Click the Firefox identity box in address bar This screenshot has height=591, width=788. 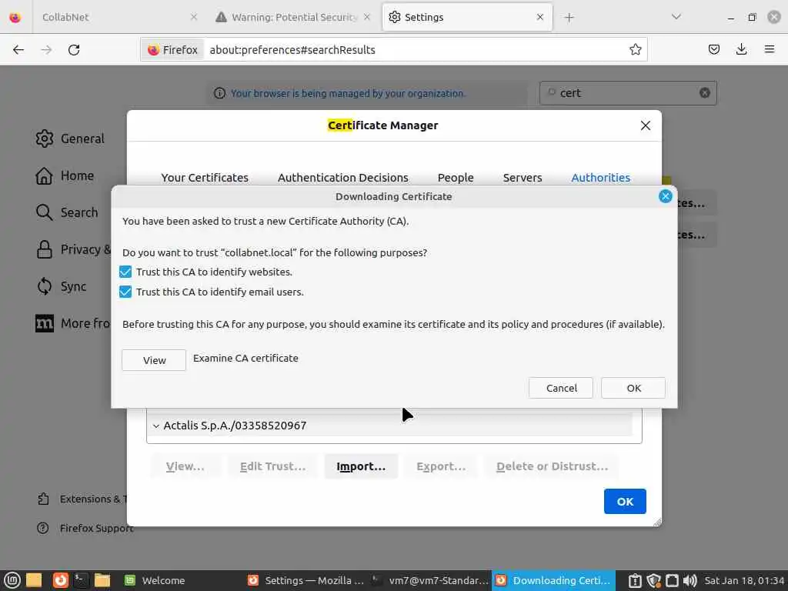coord(173,50)
